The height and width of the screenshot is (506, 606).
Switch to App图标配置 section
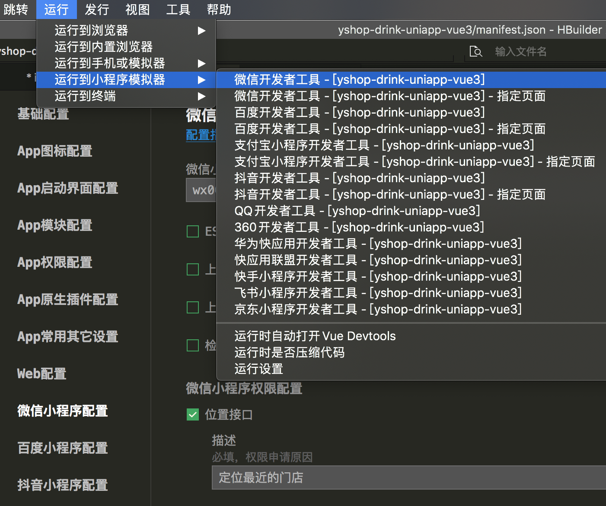click(55, 151)
